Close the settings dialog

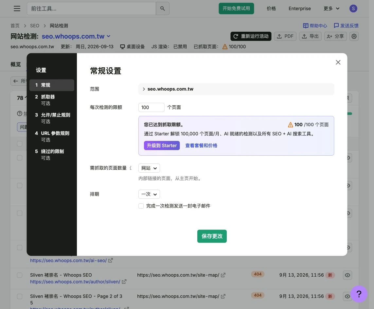click(338, 62)
